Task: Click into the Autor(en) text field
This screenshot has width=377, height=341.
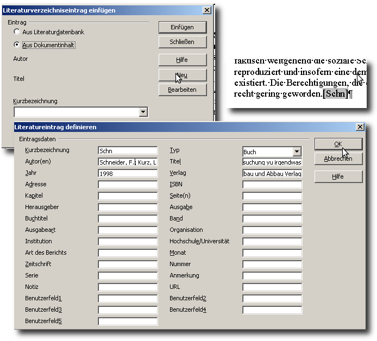Action: [128, 162]
